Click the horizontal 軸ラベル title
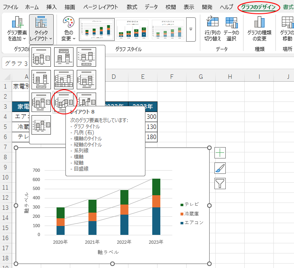The width and height of the screenshot is (294, 268). (x=108, y=252)
